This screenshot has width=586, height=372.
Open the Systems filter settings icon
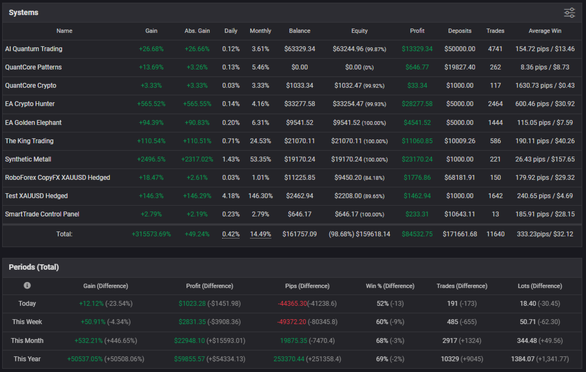point(569,13)
